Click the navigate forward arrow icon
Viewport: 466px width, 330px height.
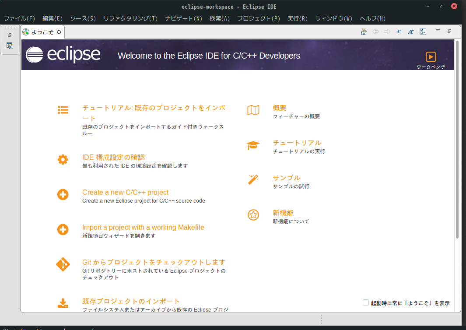coord(387,32)
